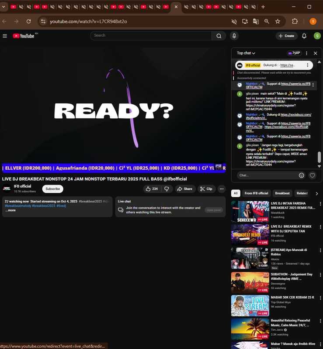
Task: Open the pinned Dukung di link
Action: [x=288, y=65]
